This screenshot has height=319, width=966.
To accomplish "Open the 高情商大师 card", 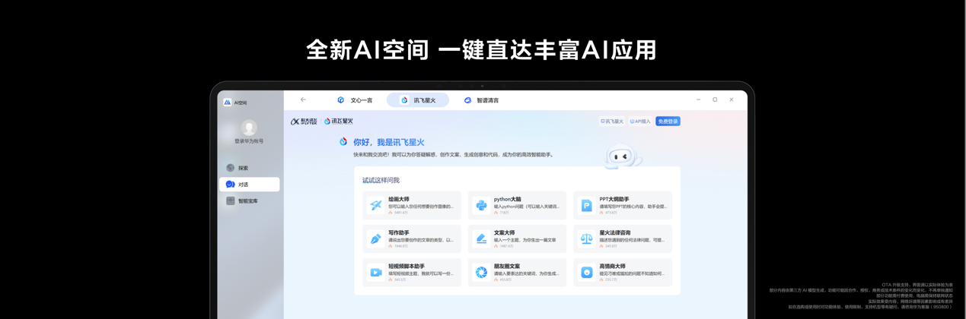I will [x=623, y=272].
